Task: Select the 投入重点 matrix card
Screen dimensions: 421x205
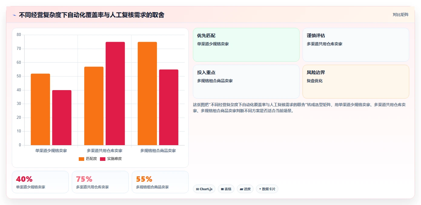Action: (246, 82)
